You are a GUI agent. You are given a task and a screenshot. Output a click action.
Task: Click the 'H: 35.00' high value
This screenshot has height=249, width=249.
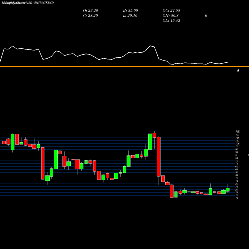click(x=130, y=11)
